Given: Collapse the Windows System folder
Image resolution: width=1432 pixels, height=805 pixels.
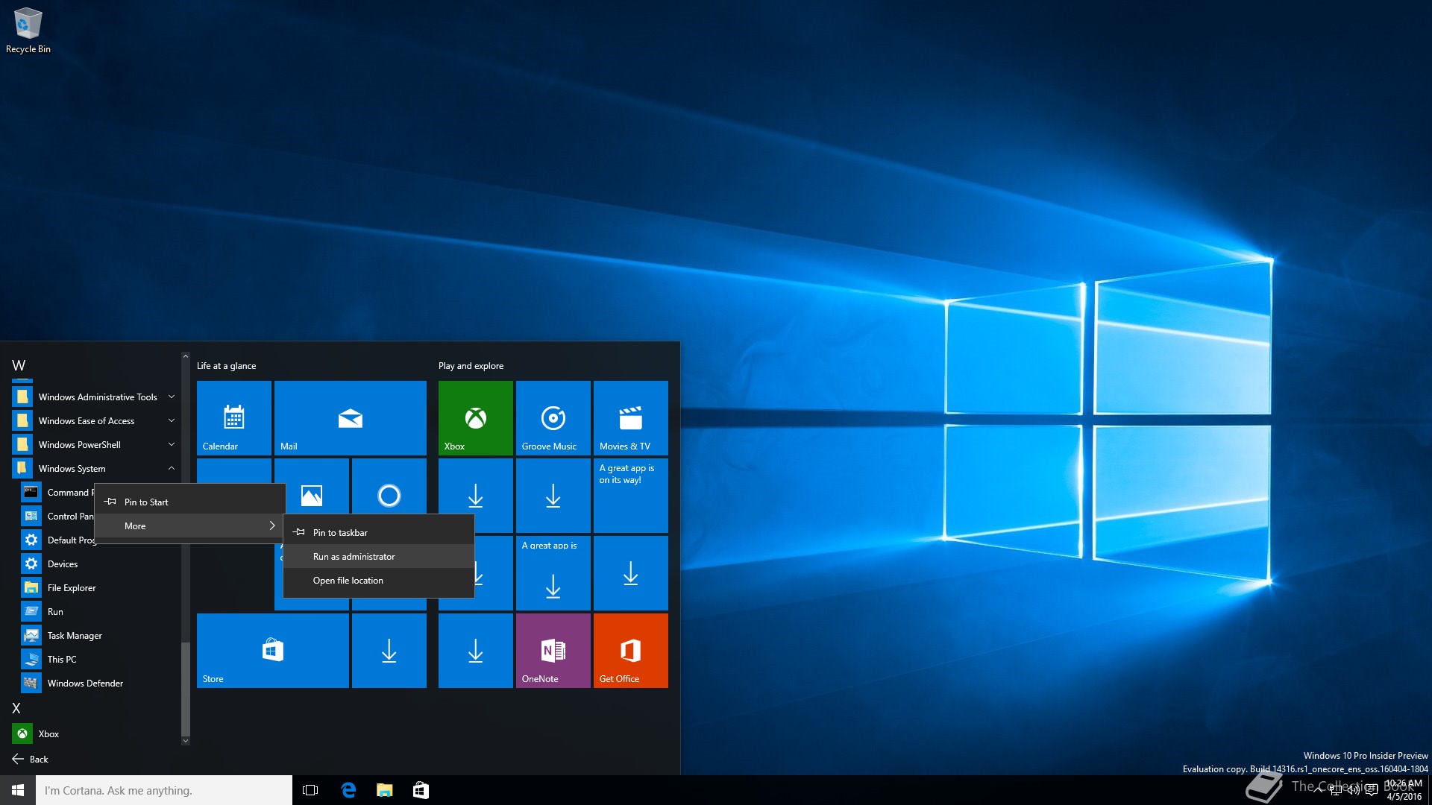Looking at the screenshot, I should [95, 469].
